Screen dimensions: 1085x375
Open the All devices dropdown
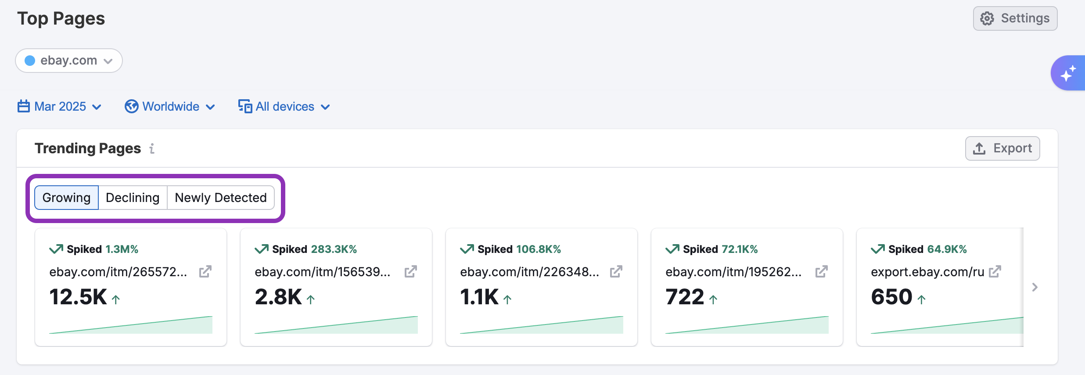pos(284,106)
